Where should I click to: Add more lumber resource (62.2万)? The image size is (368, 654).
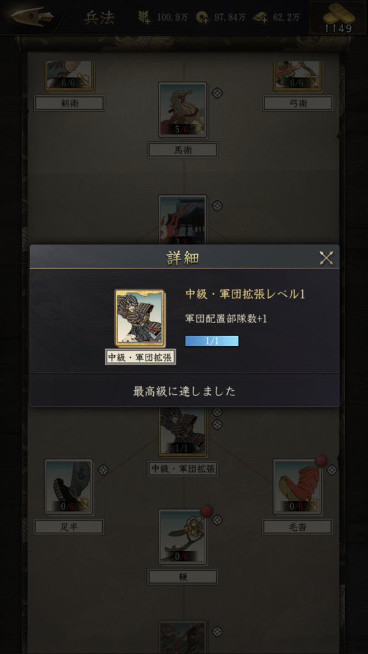click(261, 17)
